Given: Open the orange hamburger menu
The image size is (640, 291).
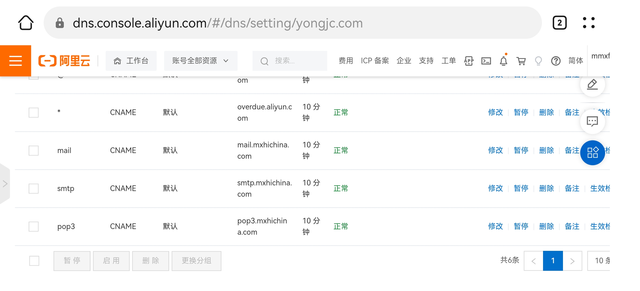Looking at the screenshot, I should pos(15,61).
